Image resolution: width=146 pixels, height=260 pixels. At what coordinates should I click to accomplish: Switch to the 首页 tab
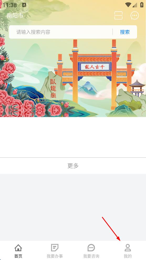18,250
